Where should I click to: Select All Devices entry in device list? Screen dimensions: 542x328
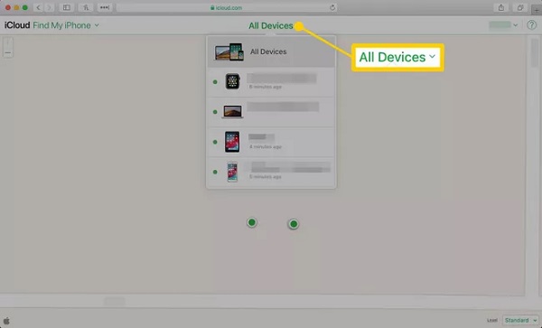pyautogui.click(x=271, y=52)
